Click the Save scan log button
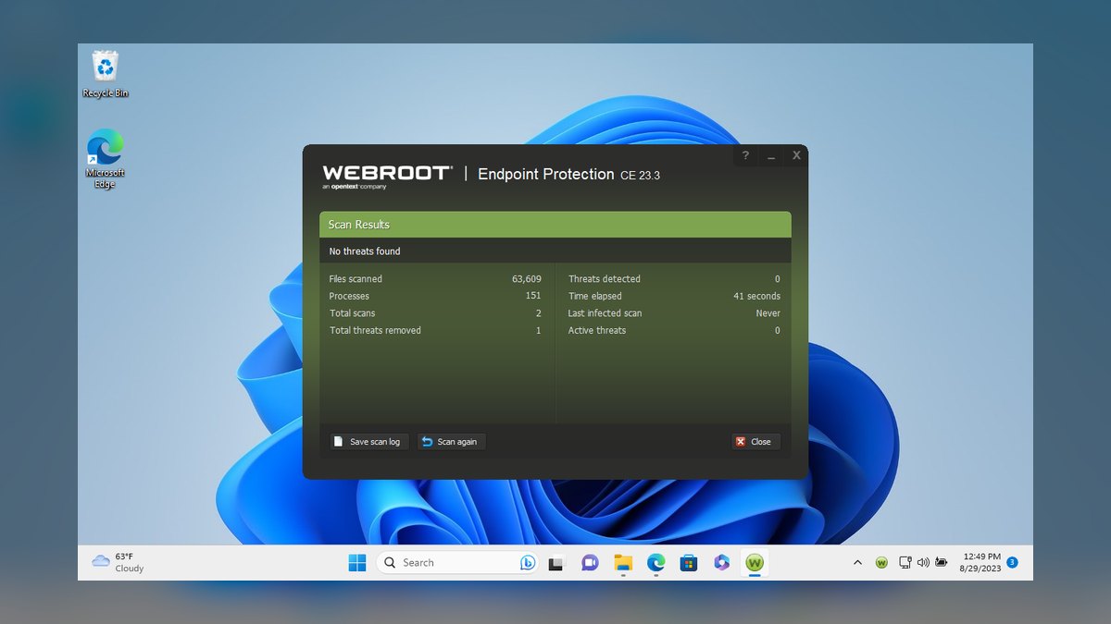1111x624 pixels. pos(368,442)
